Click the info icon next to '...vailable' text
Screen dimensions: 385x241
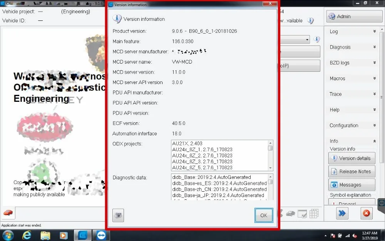pyautogui.click(x=310, y=21)
